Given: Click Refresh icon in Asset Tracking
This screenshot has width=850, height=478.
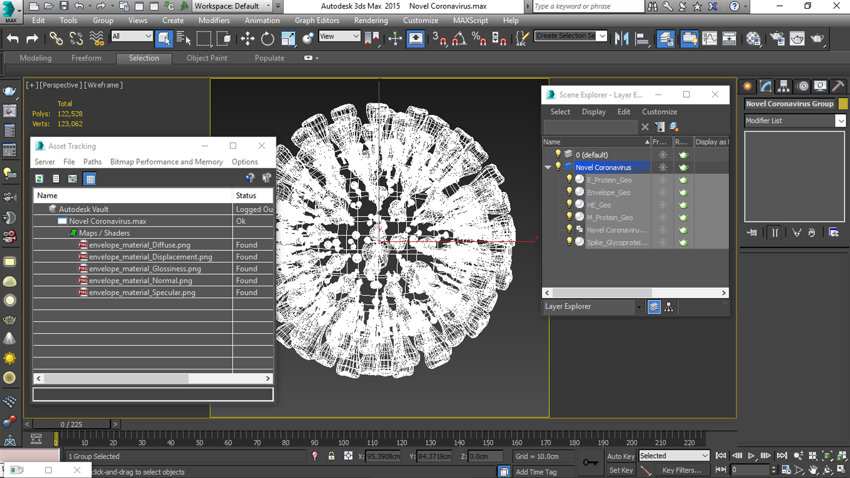Looking at the screenshot, I should click(39, 179).
